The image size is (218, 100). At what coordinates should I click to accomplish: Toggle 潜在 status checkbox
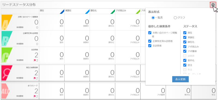pos(185,33)
